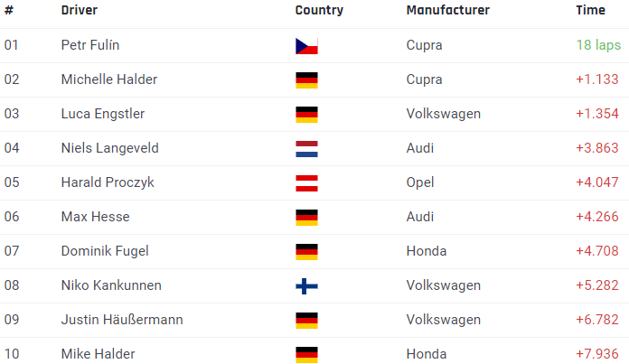
Task: Click Opel manufacturer in row 05
Action: click(420, 182)
